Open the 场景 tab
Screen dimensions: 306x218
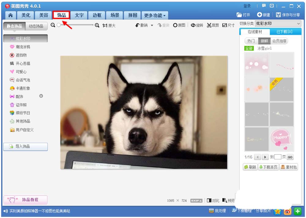(115, 15)
